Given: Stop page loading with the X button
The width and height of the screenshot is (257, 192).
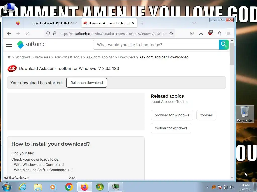Looking at the screenshot, I should click(x=27, y=34).
